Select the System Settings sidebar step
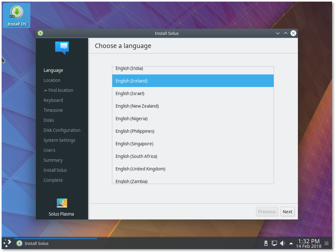This screenshot has height=252, width=335. point(59,140)
